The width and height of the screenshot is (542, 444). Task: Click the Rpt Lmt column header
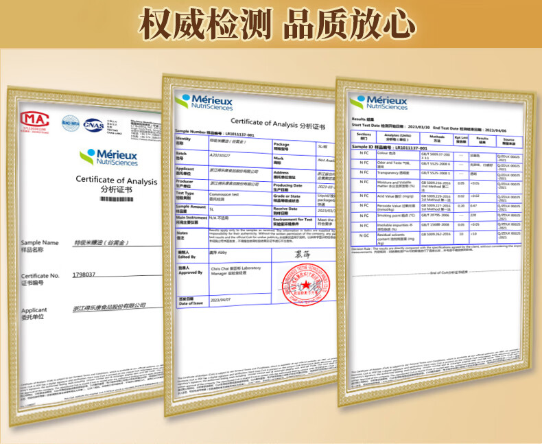coord(461,140)
